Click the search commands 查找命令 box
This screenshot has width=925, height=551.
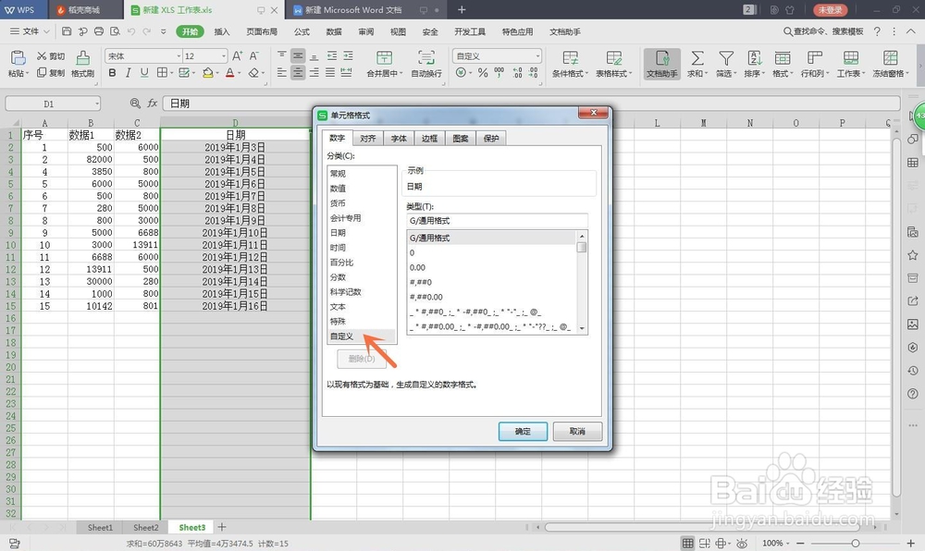(823, 31)
